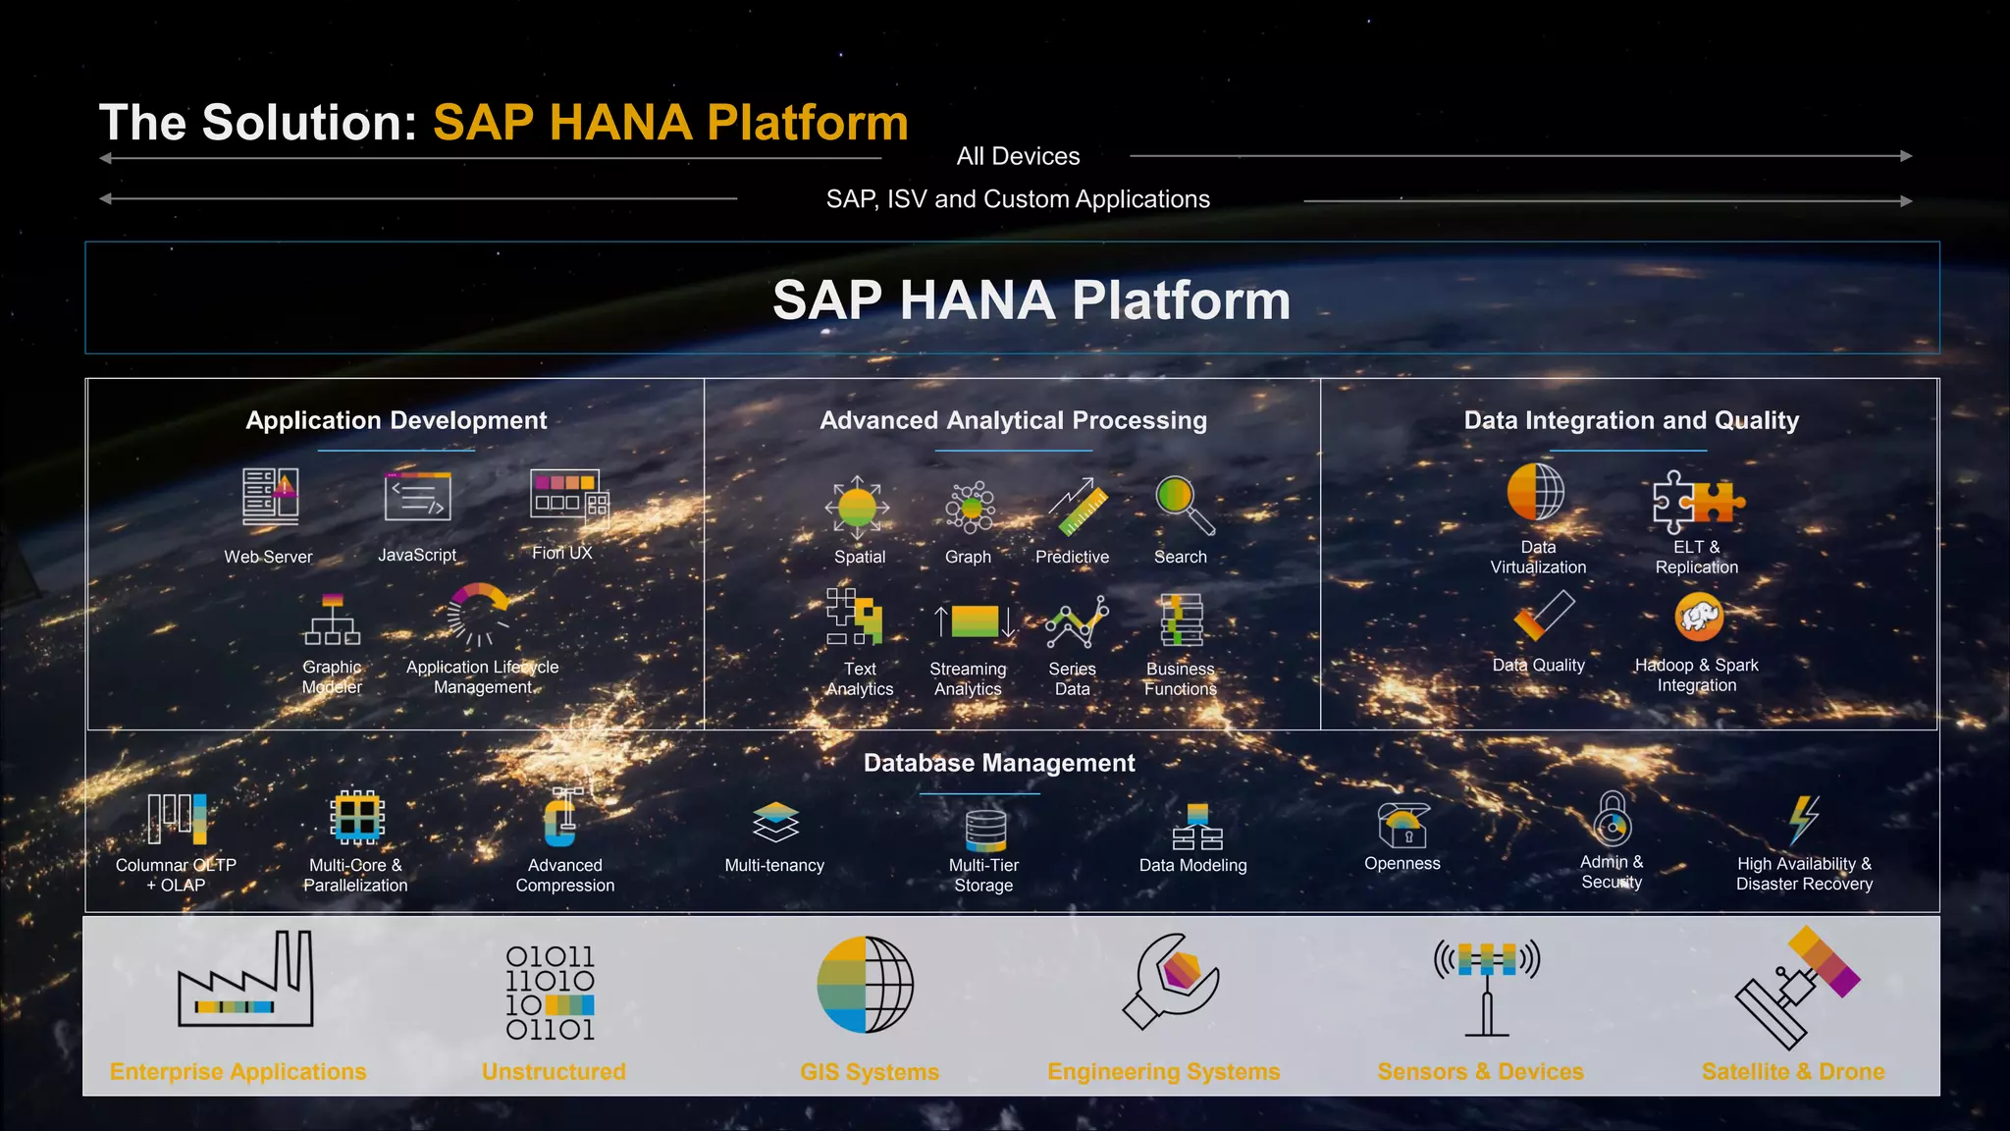Click the Advanced Analytical Processing heading
Screen dimensions: 2010x1131
tap(1014, 420)
